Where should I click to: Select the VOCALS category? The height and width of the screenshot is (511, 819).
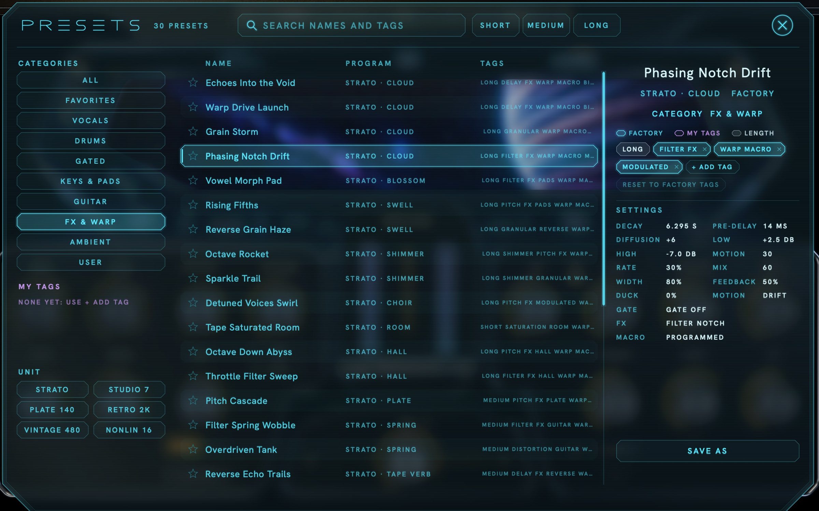(91, 120)
